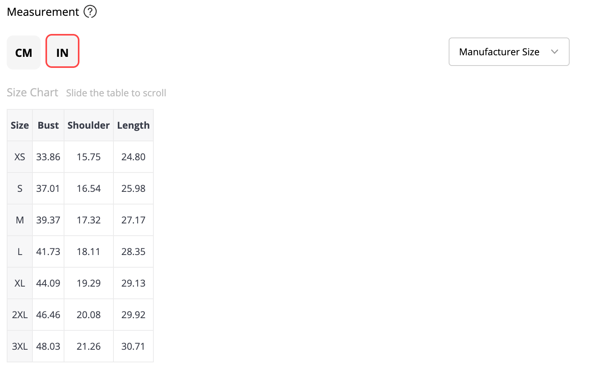Click the 33.86 bust value for XS

tap(48, 157)
